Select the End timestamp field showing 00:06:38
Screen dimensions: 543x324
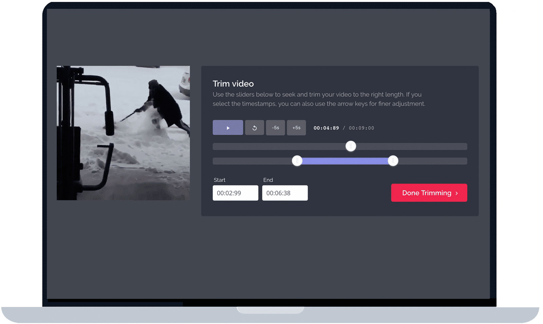pyautogui.click(x=285, y=193)
